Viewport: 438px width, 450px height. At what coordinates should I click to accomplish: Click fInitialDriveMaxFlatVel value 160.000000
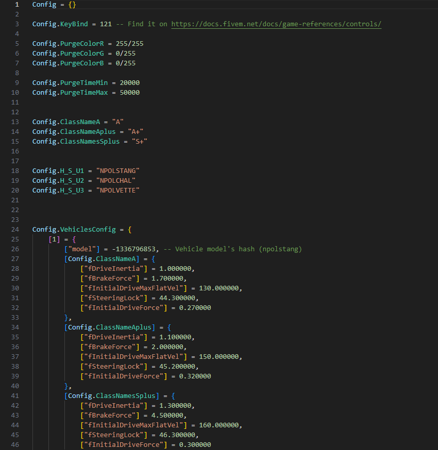click(x=219, y=425)
